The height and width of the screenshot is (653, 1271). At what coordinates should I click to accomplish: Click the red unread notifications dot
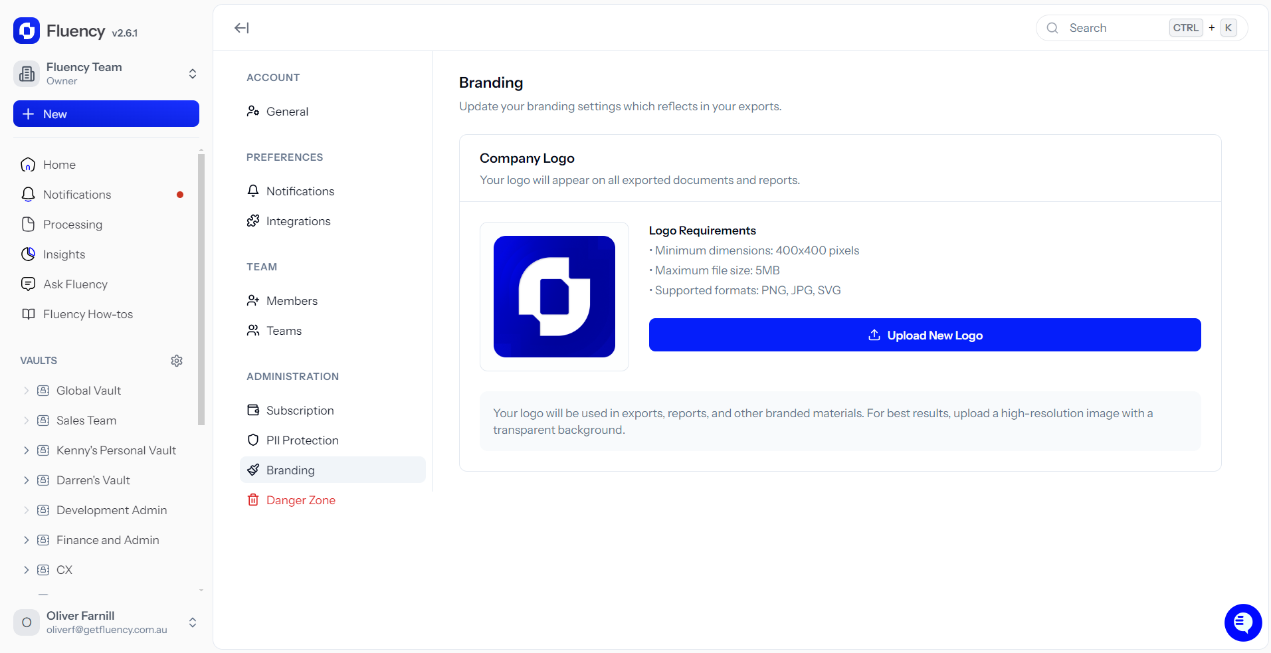coord(180,195)
